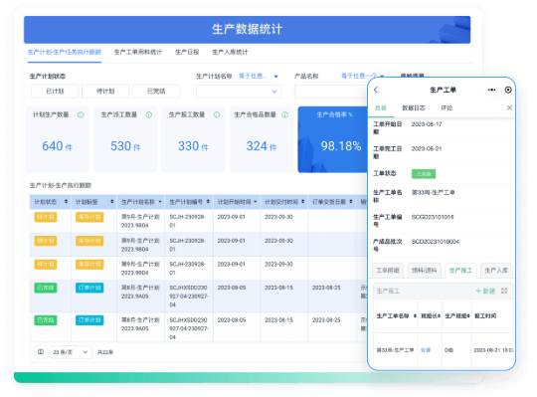Click the 98.18% pass rate card

point(332,139)
